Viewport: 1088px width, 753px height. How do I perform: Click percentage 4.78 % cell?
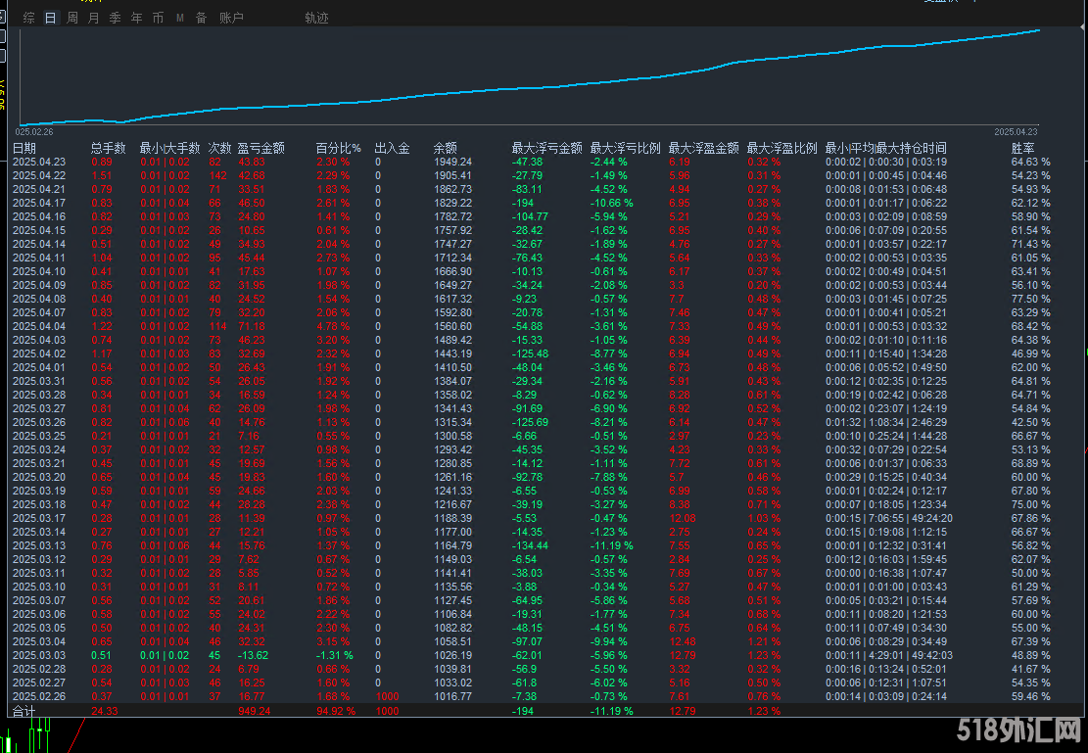333,326
